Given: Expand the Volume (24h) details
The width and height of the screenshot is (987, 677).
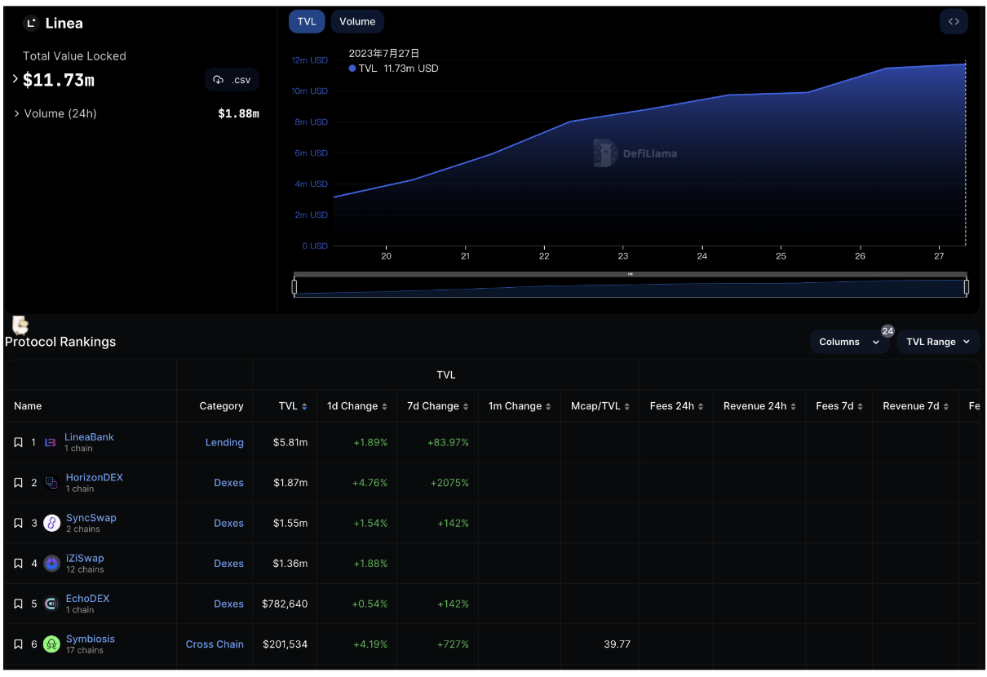Looking at the screenshot, I should pos(16,113).
